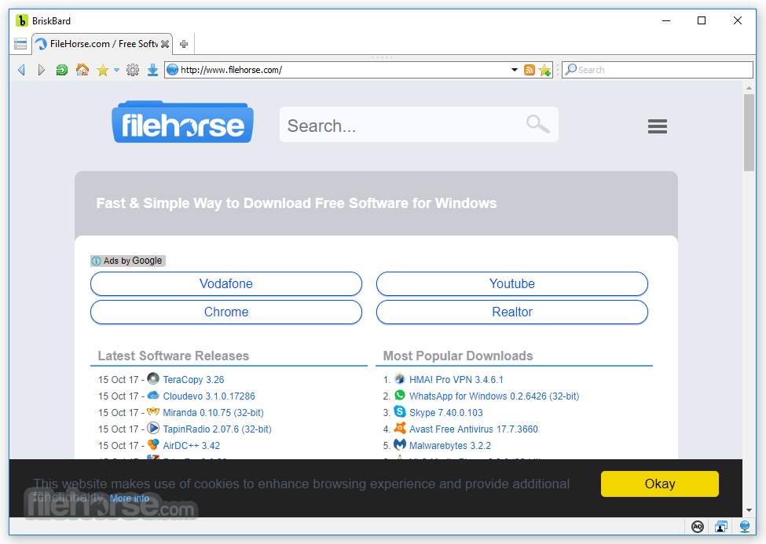Click the scrollbar down arrow

click(x=749, y=510)
